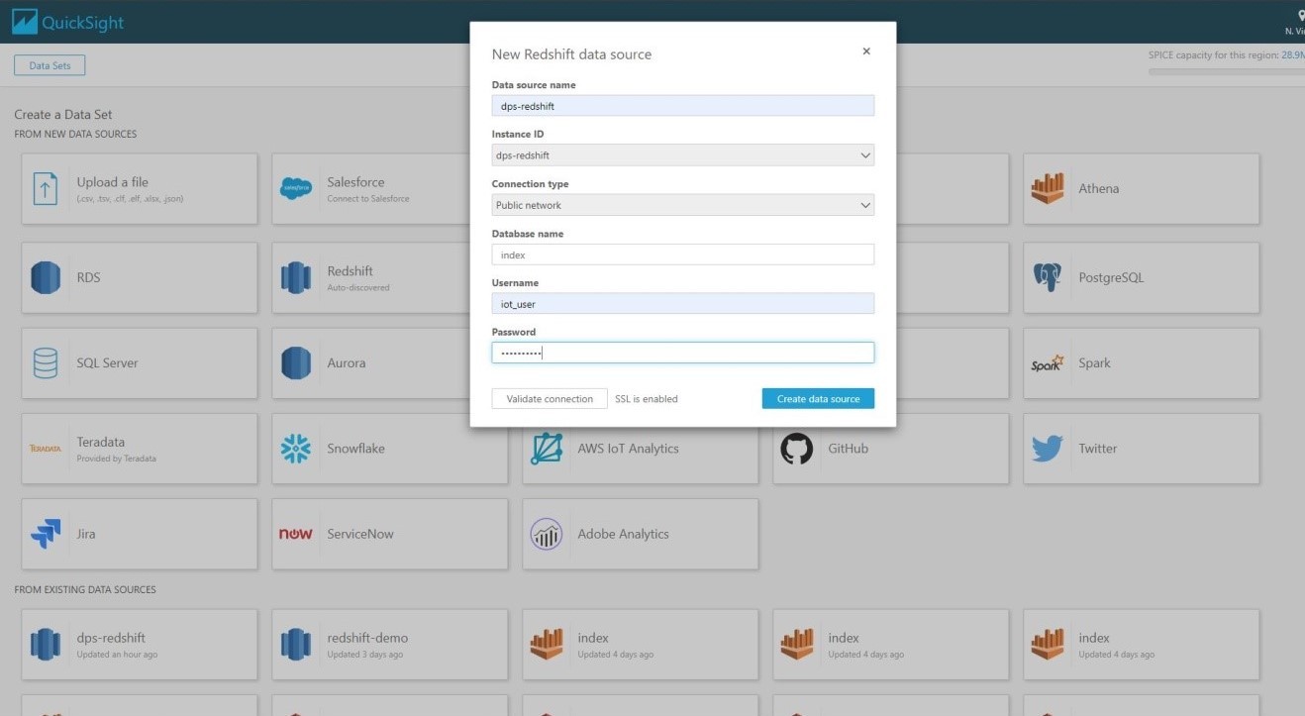This screenshot has height=716, width=1305.
Task: Click the Adobe Analytics label text
Action: pos(624,534)
